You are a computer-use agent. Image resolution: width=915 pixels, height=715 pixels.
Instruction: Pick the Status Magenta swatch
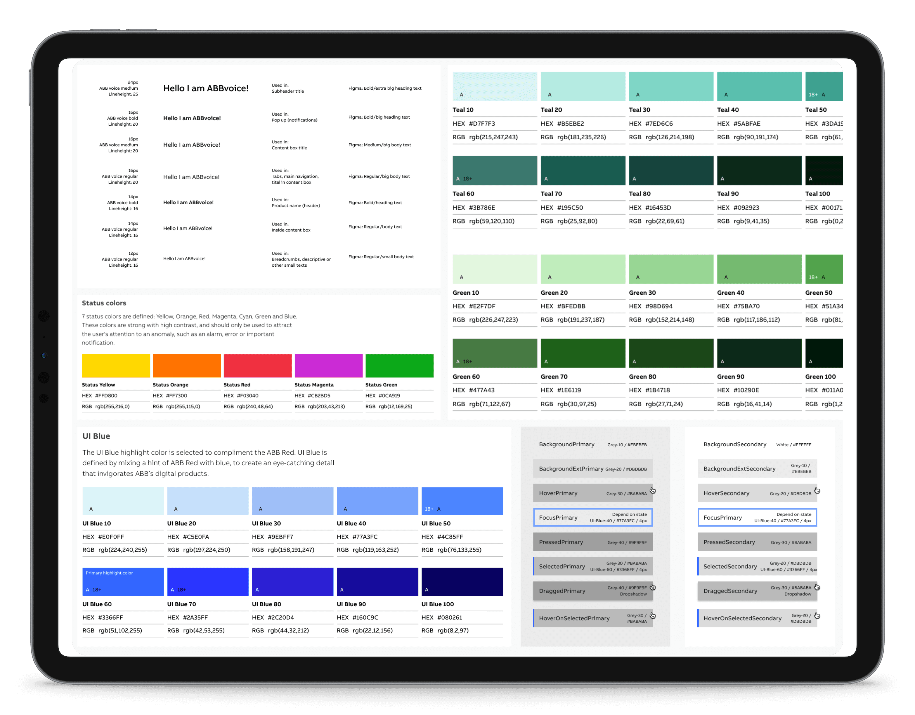[328, 366]
